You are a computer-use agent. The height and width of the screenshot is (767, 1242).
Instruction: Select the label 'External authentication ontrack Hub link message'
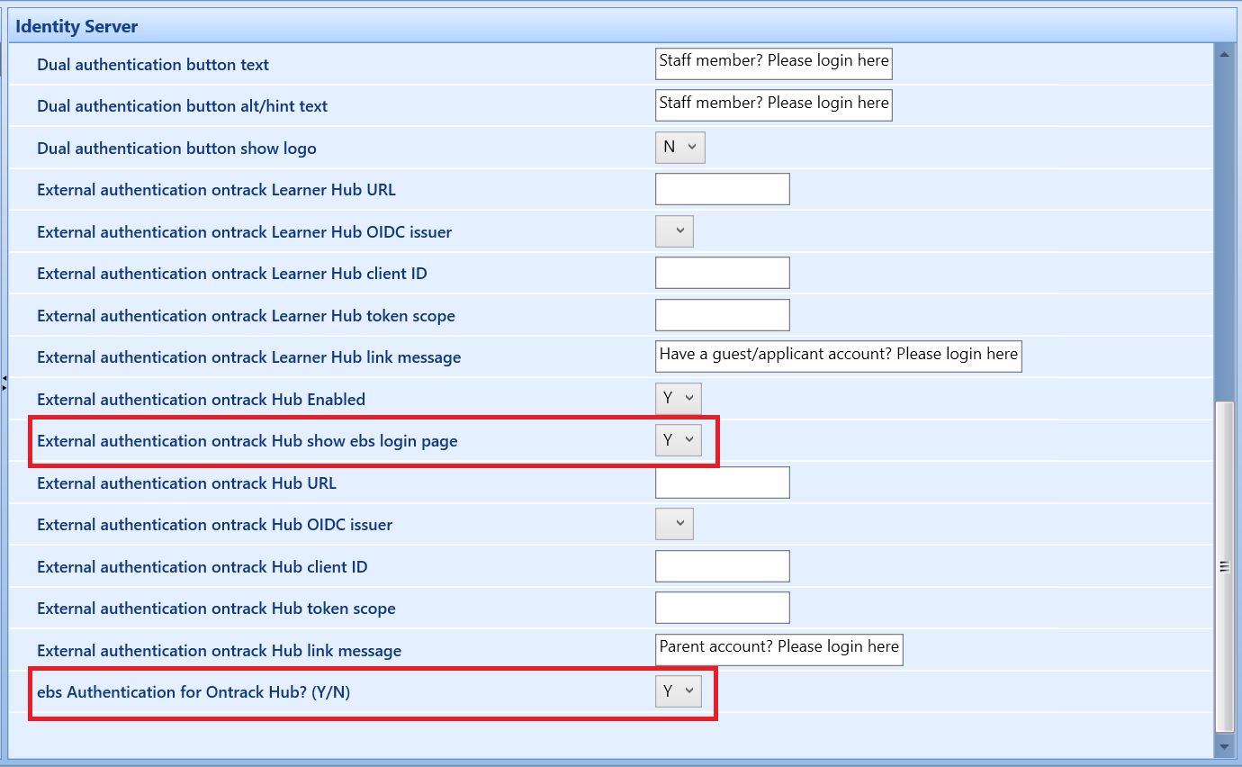click(219, 651)
